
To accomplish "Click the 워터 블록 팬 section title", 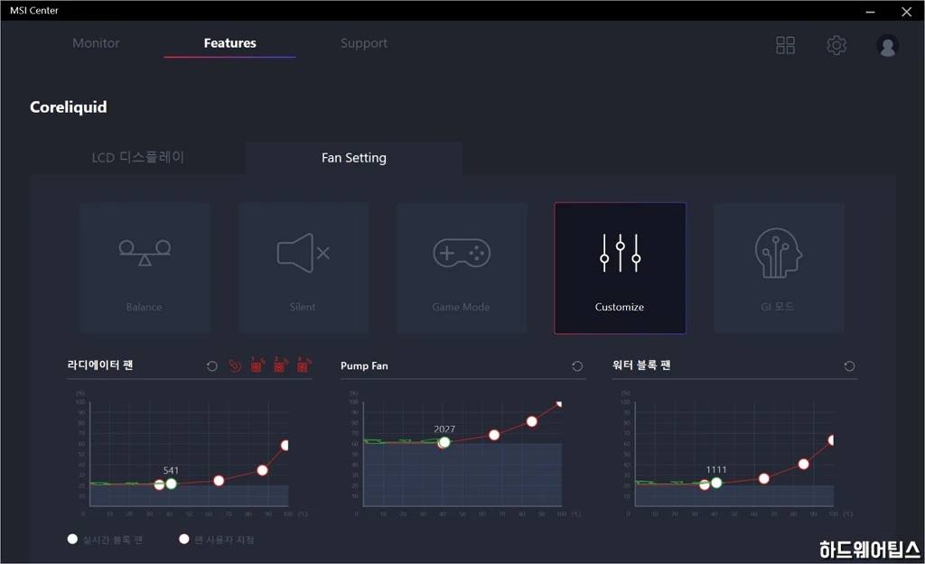I will click(x=641, y=365).
